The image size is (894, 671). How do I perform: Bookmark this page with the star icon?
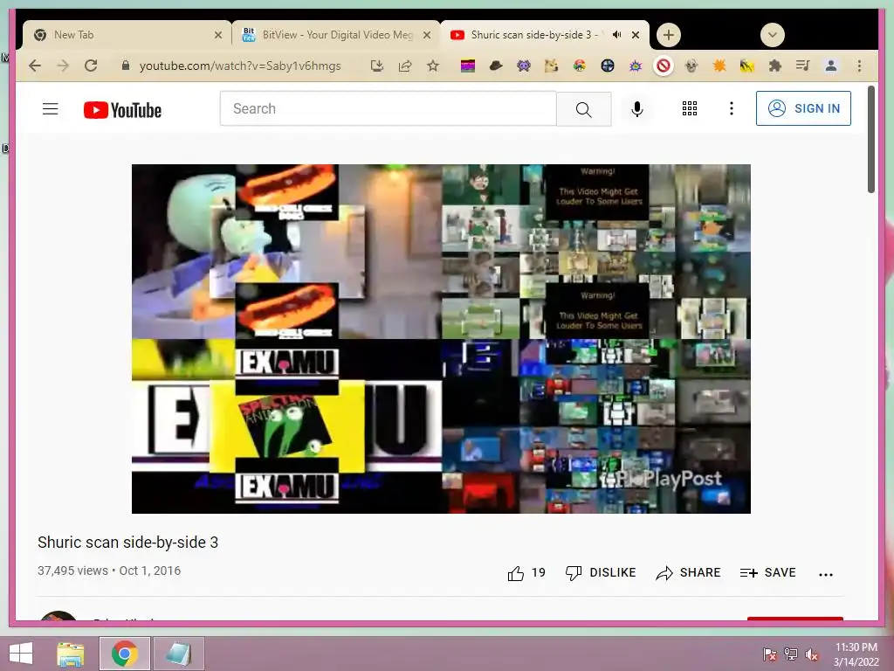(433, 66)
